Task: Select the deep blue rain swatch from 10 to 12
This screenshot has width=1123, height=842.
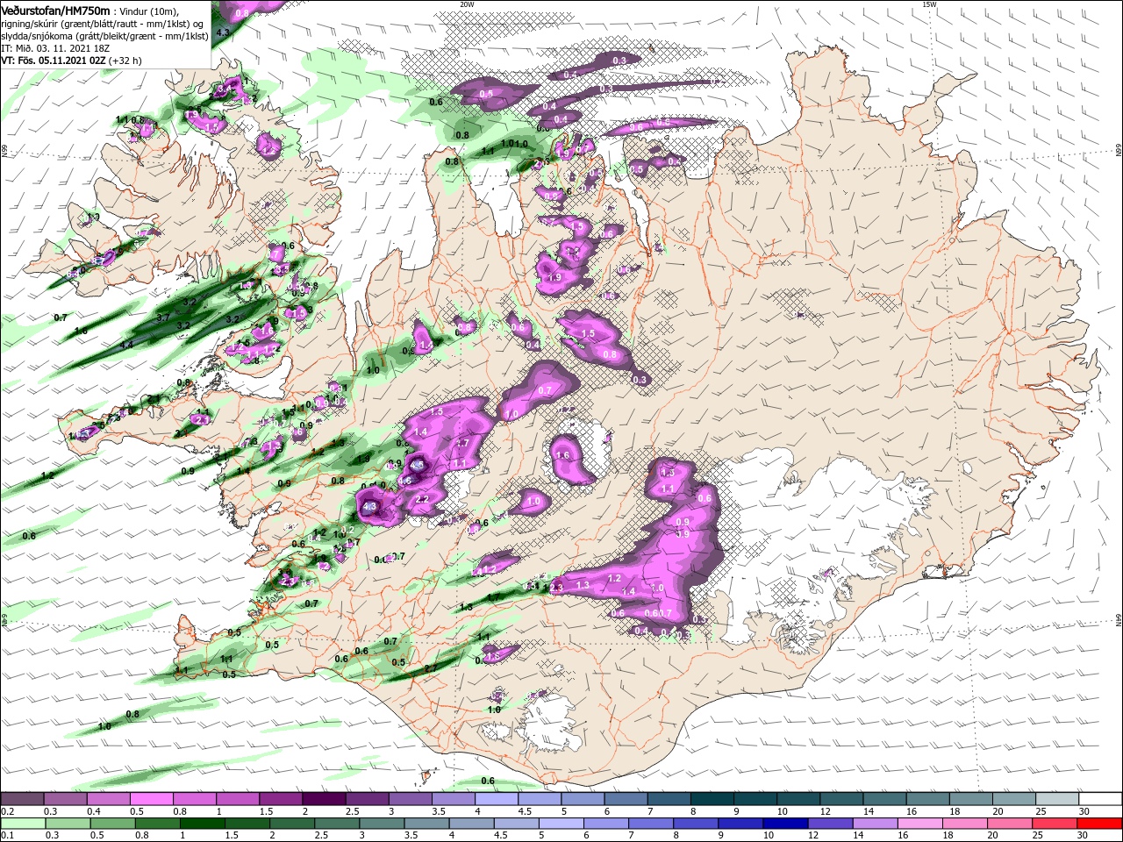Action: click(x=785, y=824)
